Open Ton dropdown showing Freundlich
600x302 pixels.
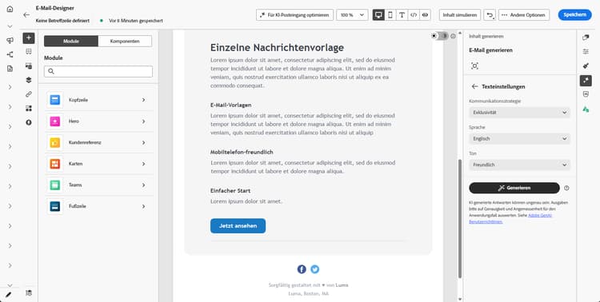pyautogui.click(x=520, y=165)
